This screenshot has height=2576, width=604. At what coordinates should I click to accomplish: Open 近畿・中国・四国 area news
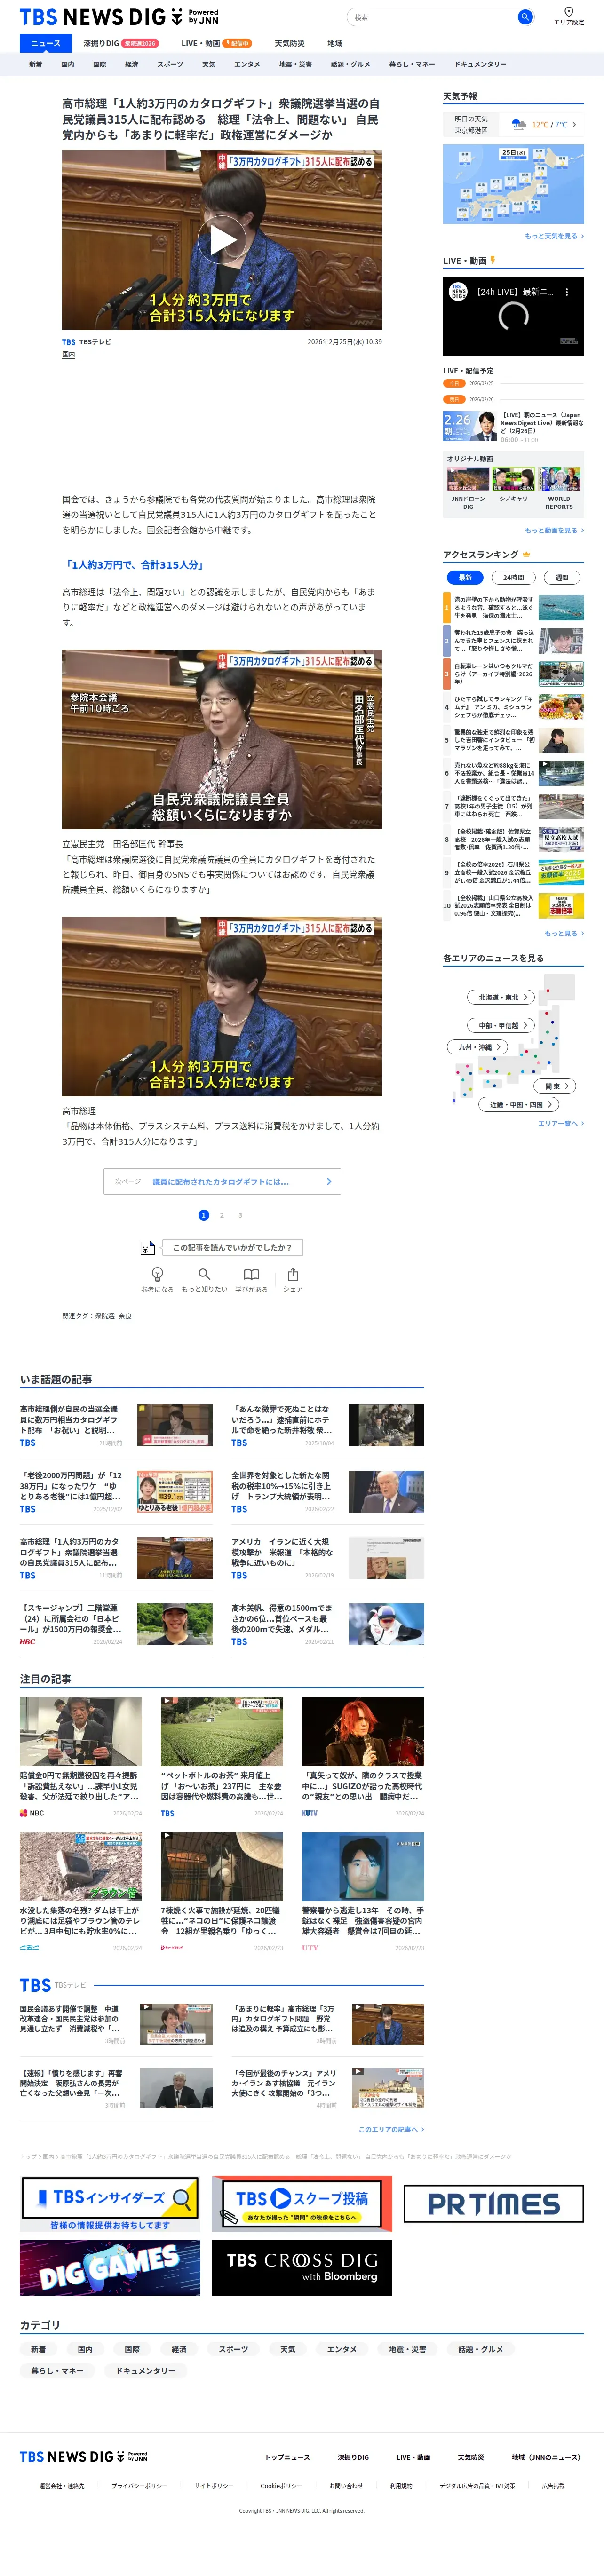(520, 1105)
